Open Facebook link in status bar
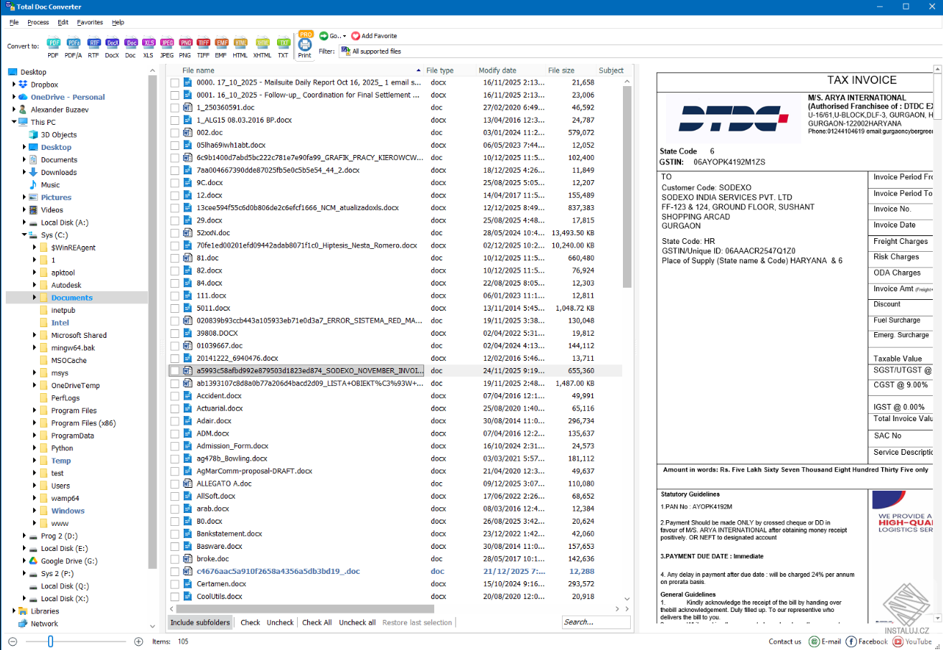943x650 pixels. coord(867,641)
